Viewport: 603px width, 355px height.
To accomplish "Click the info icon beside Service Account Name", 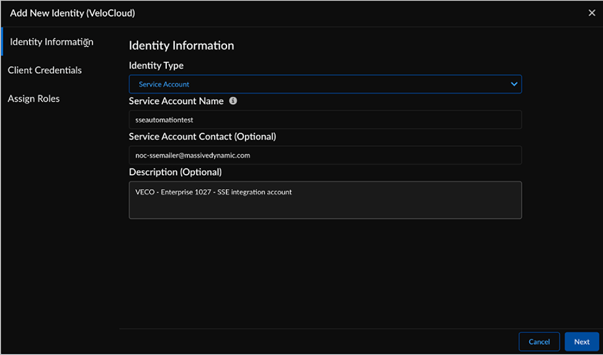I will coord(233,101).
